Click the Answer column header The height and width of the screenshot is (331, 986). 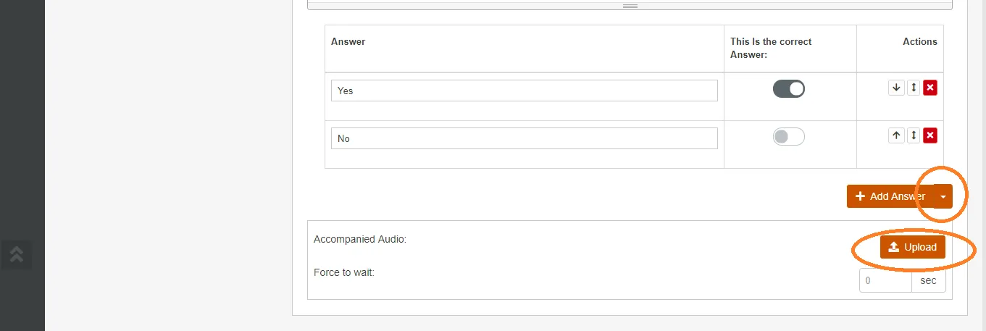coord(348,42)
